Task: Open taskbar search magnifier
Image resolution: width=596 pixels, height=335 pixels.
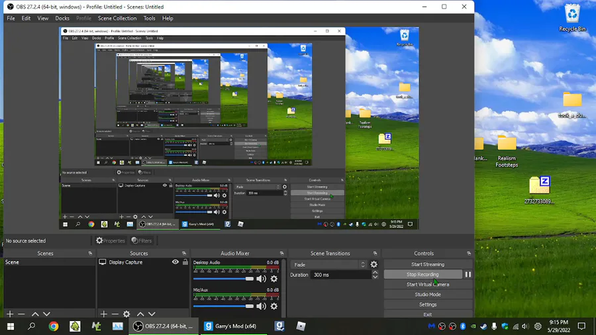Action: coord(32,326)
